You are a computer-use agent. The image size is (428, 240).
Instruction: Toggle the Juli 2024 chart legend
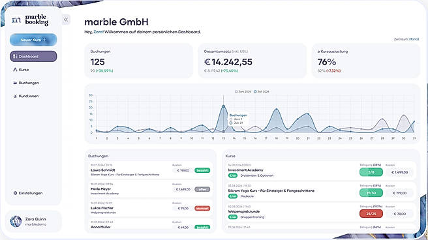261,92
